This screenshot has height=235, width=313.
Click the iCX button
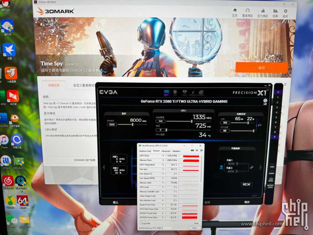pos(246,184)
